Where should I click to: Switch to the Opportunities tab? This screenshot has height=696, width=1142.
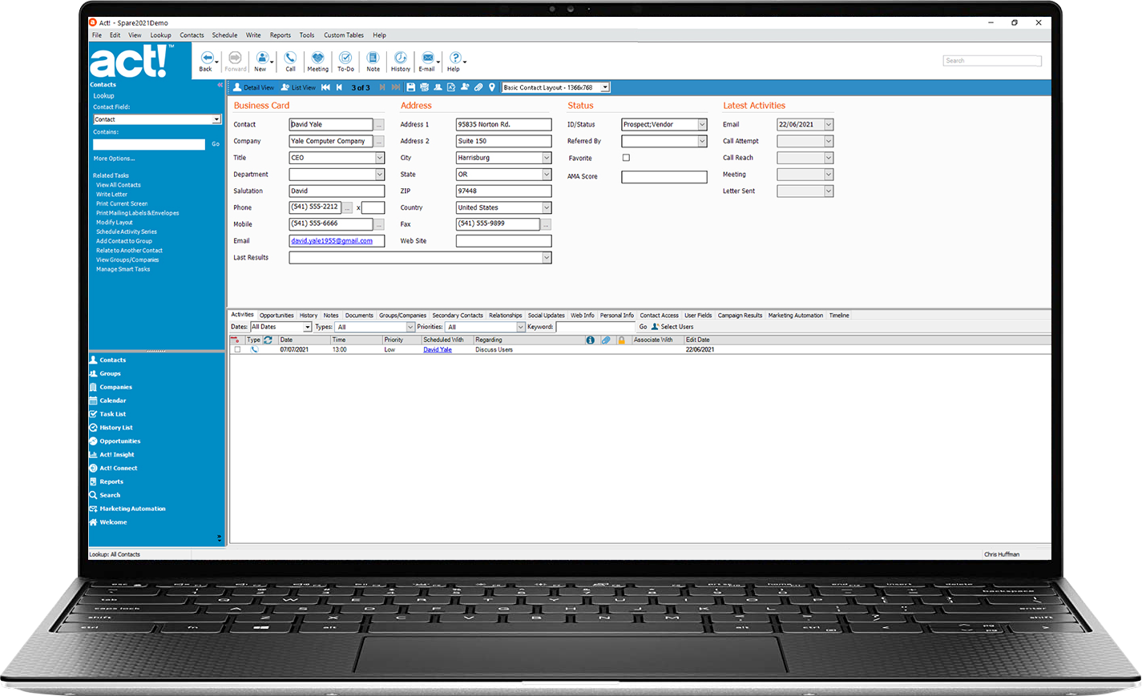pyautogui.click(x=276, y=316)
